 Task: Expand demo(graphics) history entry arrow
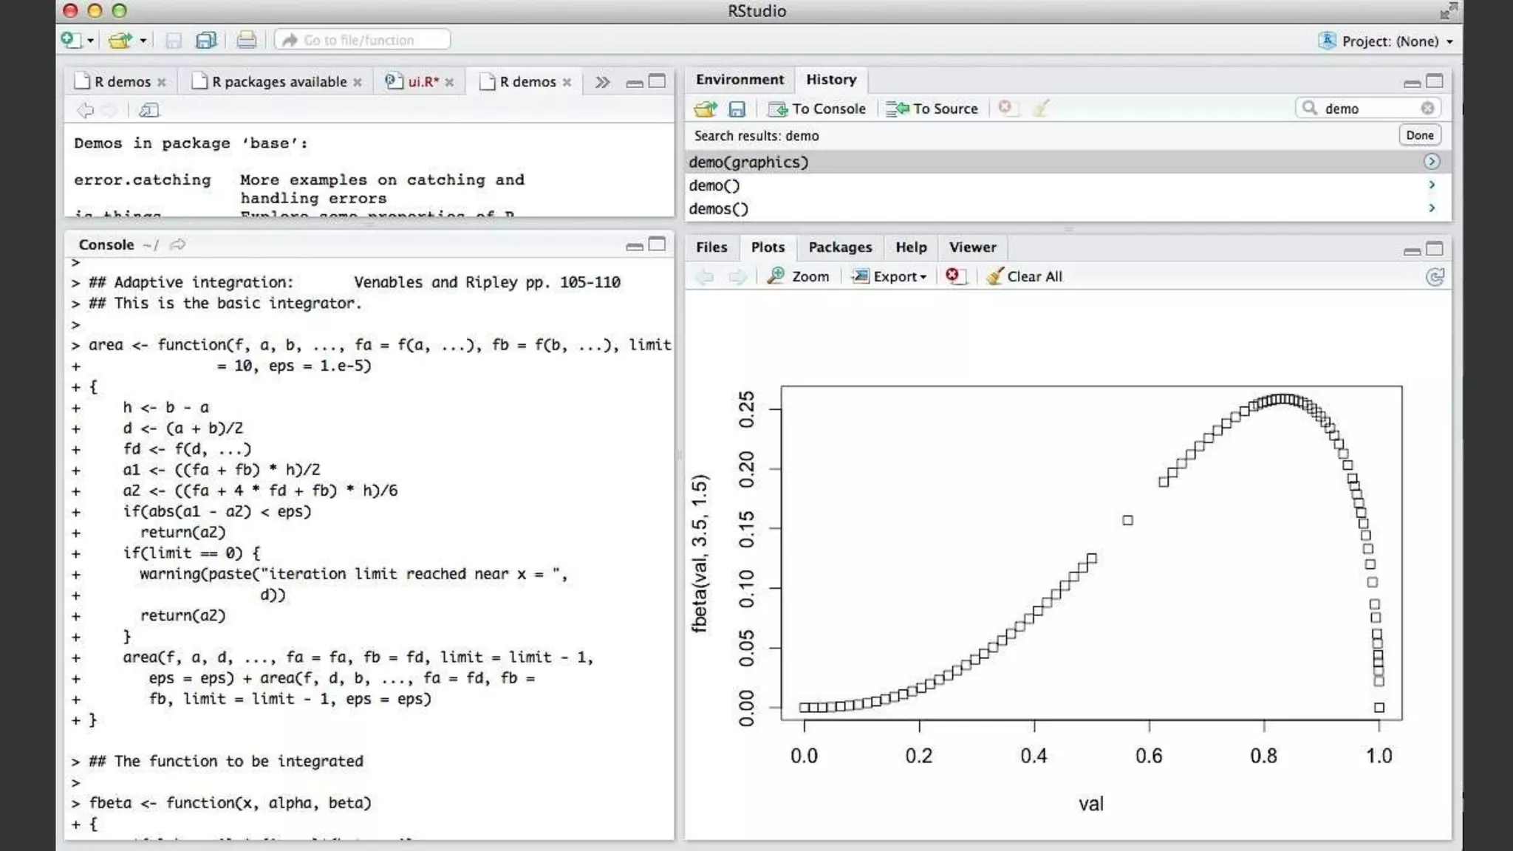(x=1432, y=162)
